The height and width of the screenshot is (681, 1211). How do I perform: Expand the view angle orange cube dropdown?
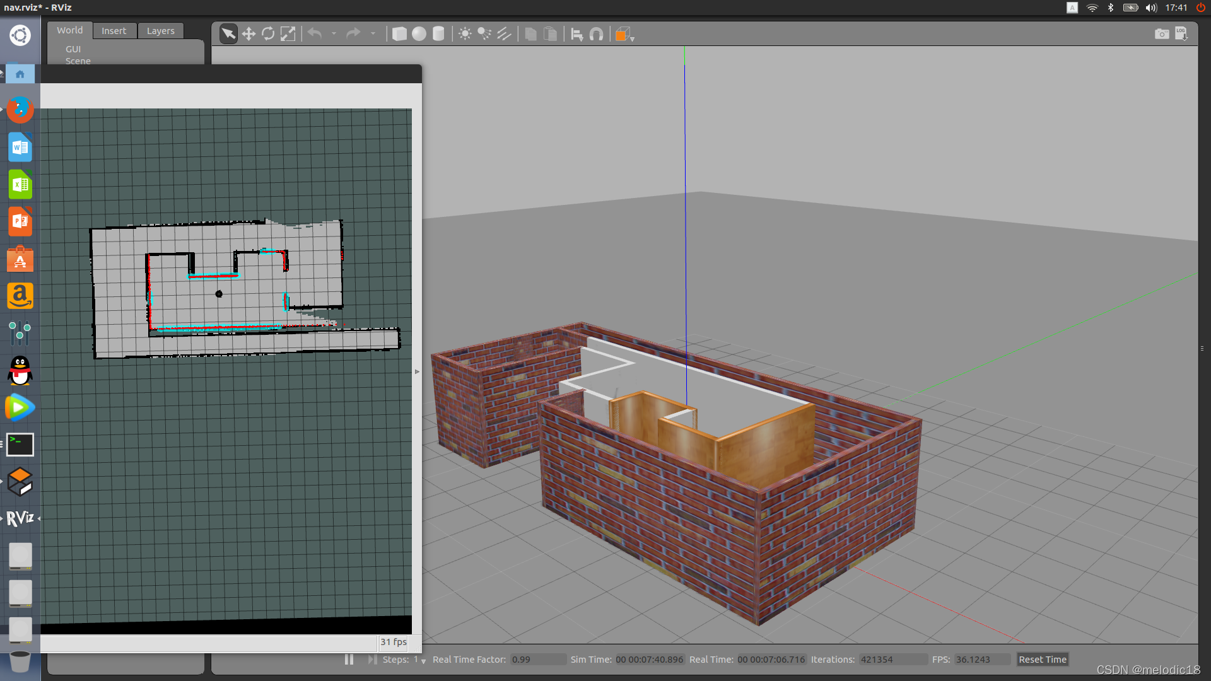click(x=632, y=38)
